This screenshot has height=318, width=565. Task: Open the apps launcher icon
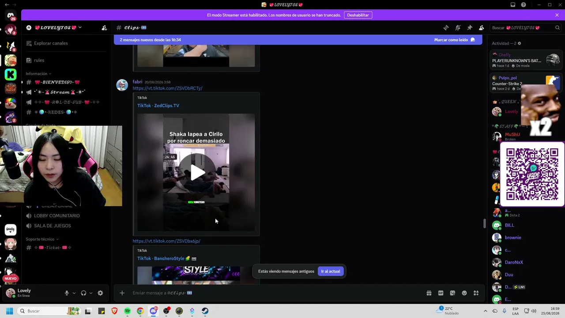pos(476,293)
